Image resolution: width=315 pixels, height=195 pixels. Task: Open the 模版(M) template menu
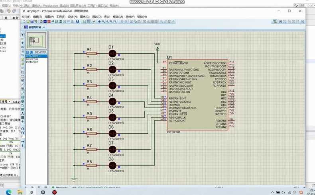118,17
